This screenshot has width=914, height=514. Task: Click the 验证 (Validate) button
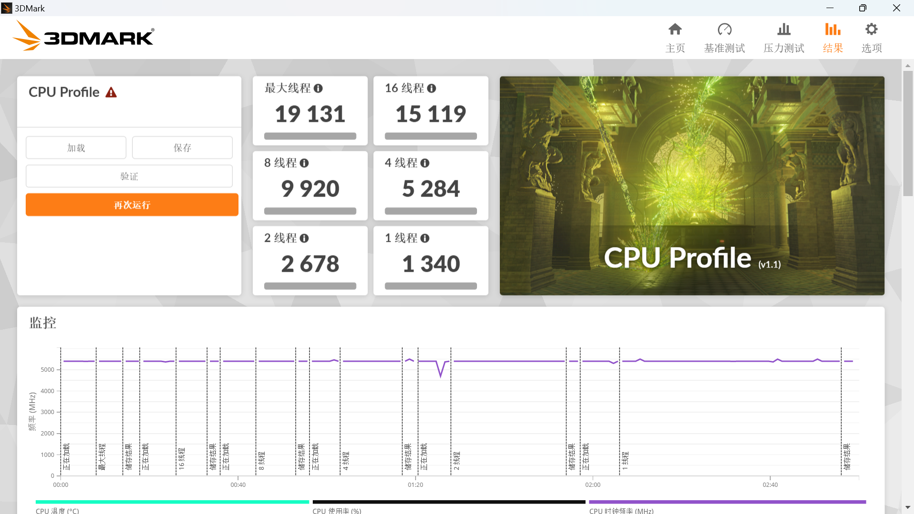[129, 176]
